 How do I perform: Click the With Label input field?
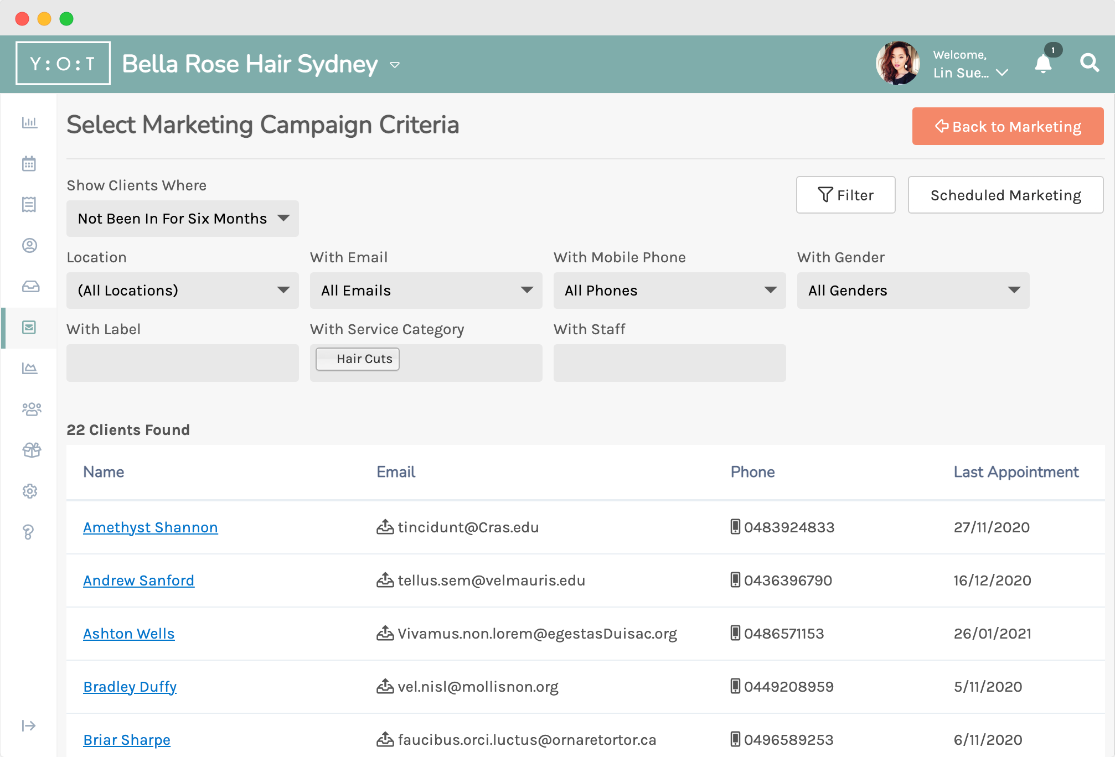click(183, 363)
